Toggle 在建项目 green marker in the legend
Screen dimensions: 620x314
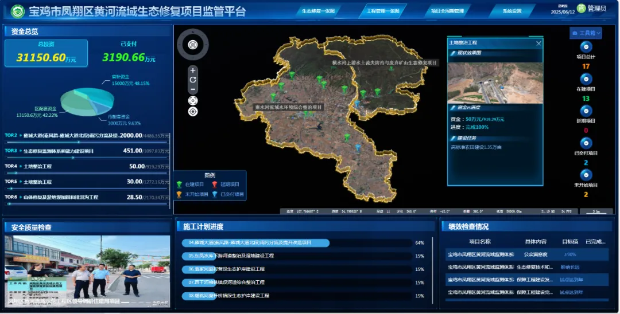(180, 185)
